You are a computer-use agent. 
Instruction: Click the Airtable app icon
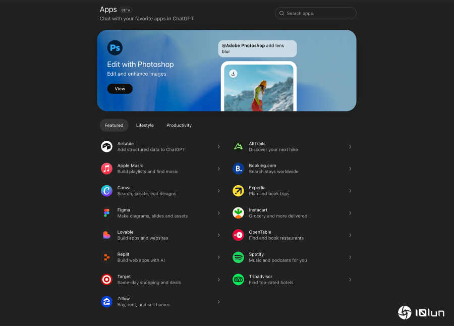[106, 147]
